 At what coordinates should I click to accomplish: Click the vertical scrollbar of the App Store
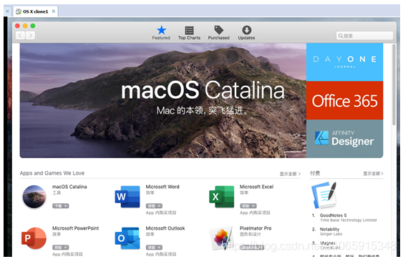click(394, 85)
